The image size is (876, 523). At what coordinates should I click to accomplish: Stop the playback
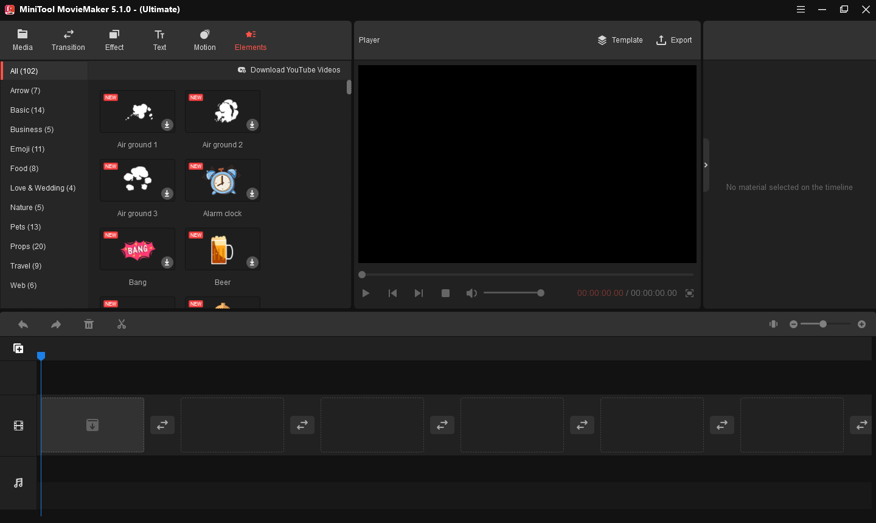(x=445, y=293)
